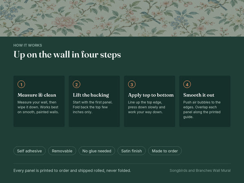This screenshot has width=244, height=183.
Task: Choose the Satin finish tag
Action: [x=131, y=151]
